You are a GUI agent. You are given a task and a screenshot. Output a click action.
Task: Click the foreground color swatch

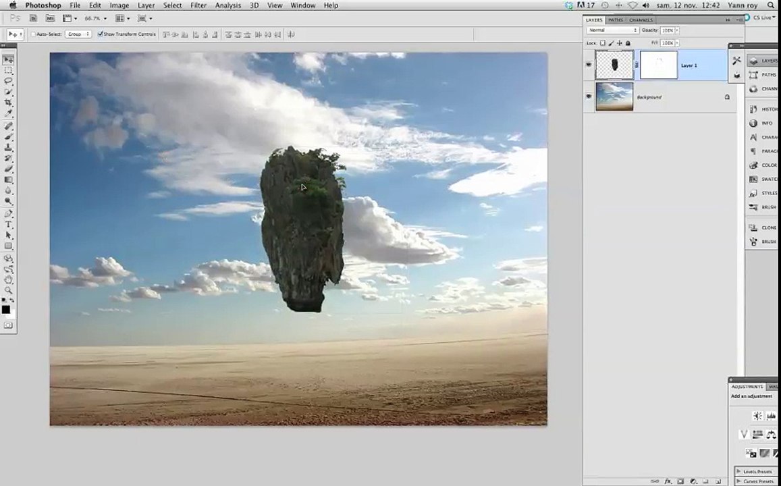click(x=5, y=310)
